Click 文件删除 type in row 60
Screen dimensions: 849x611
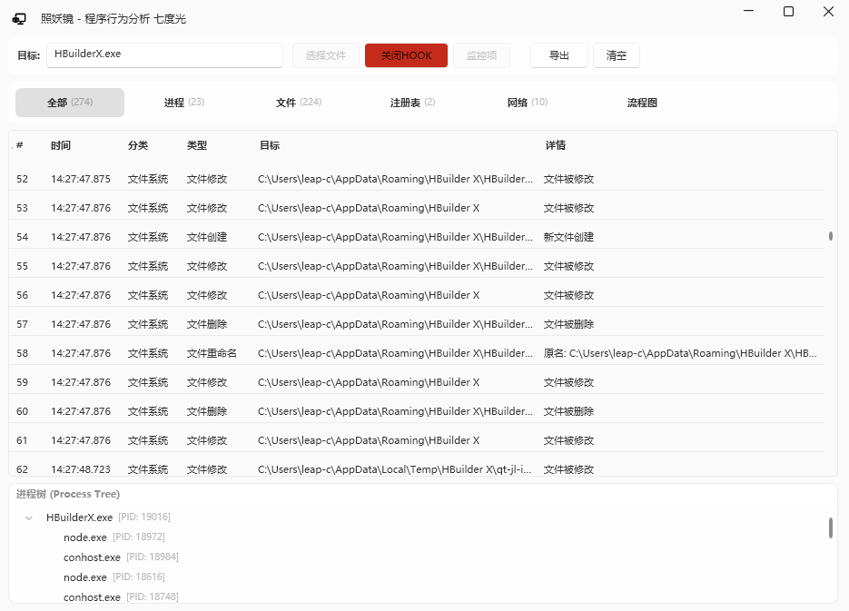(x=207, y=411)
